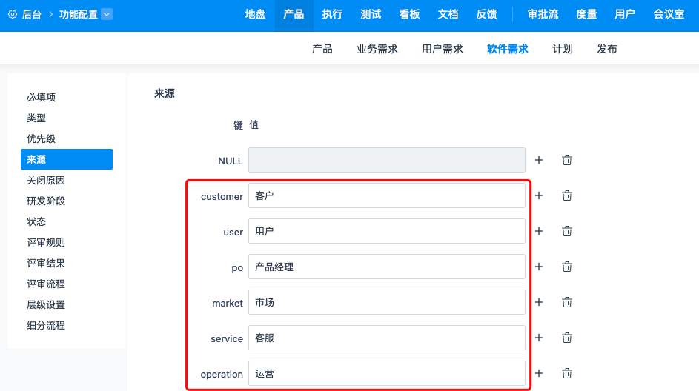Click the customer value field 客户
The height and width of the screenshot is (391, 699).
coord(386,195)
